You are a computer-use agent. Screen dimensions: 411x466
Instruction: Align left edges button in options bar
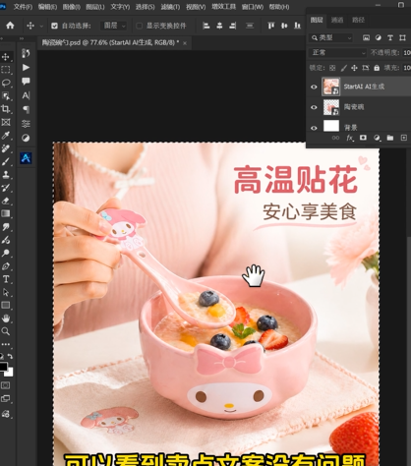pyautogui.click(x=205, y=26)
